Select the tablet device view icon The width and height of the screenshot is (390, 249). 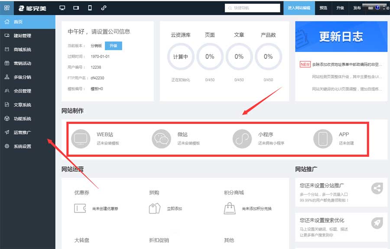pos(76,8)
